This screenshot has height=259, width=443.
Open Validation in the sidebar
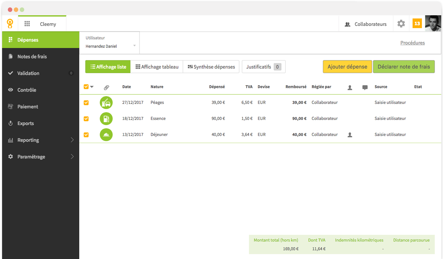click(x=41, y=73)
